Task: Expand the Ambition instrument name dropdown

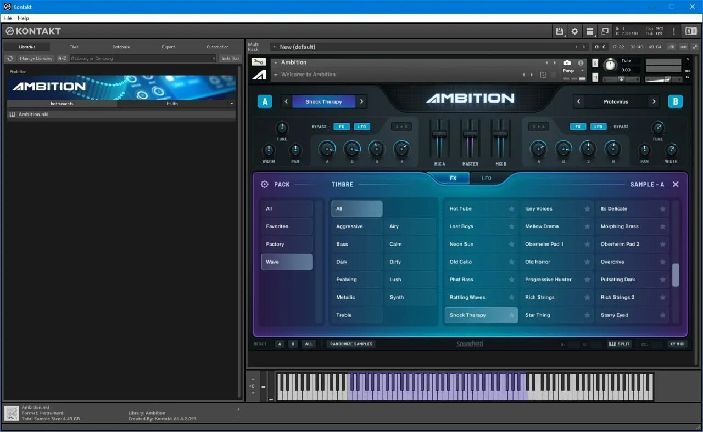Action: point(276,62)
